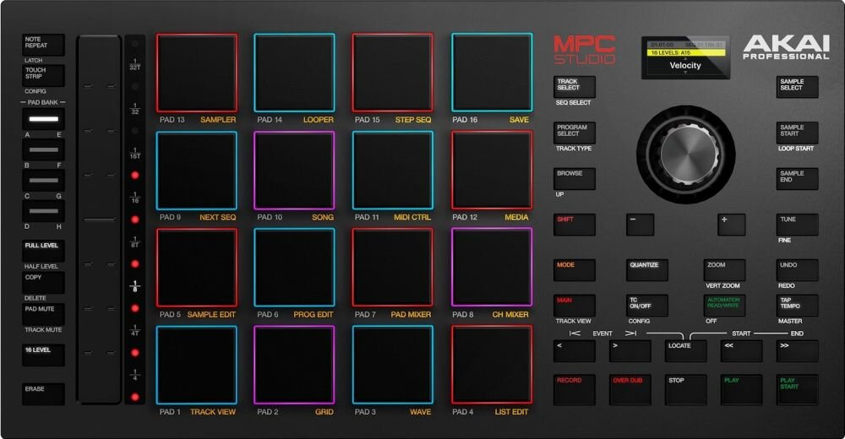Hit the STOP transport button
Screen dimensions: 845x439
click(685, 389)
